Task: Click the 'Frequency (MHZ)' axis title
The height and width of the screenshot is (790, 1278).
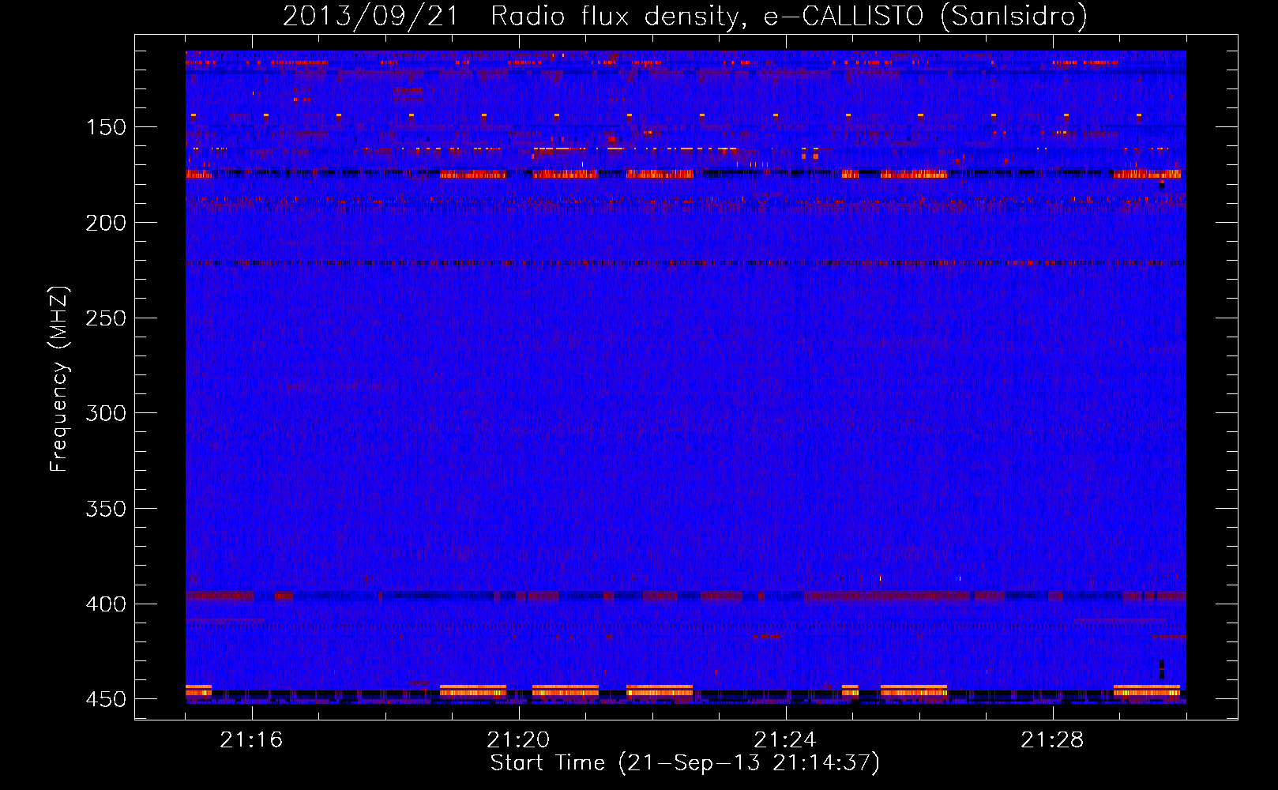Action: click(x=59, y=378)
